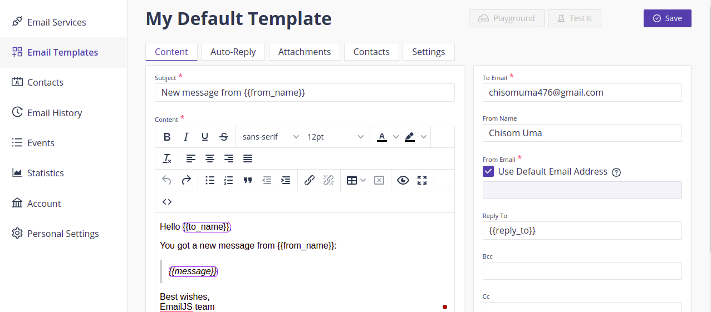Image resolution: width=711 pixels, height=312 pixels.
Task: Focus the To Email input field
Action: coord(582,92)
